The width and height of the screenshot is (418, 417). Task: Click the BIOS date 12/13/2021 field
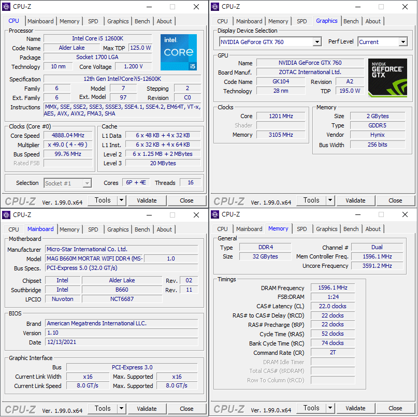122,342
